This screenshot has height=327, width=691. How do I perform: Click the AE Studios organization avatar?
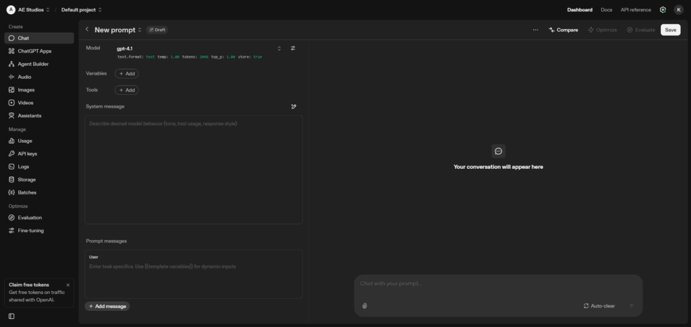point(11,9)
